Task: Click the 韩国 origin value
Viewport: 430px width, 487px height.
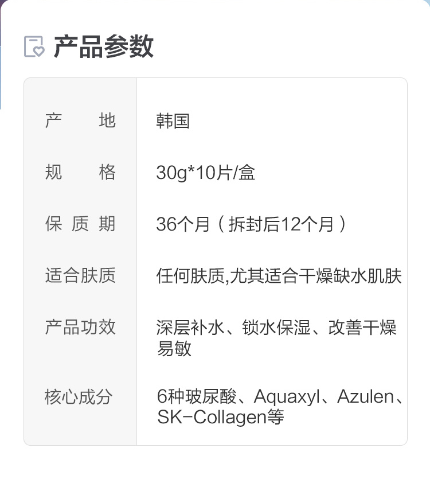Action: (173, 122)
